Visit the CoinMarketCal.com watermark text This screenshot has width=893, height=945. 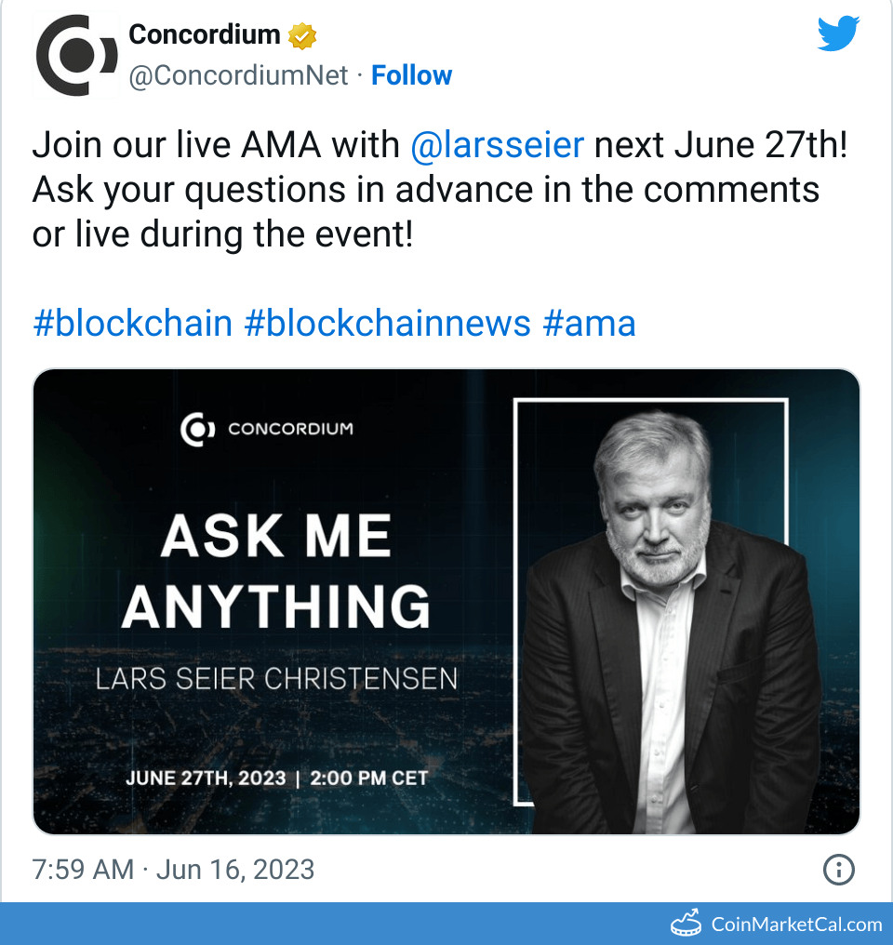(x=796, y=924)
